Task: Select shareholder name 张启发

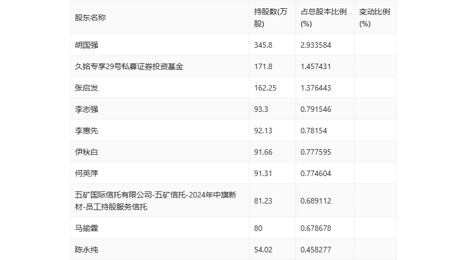Action: tap(86, 88)
